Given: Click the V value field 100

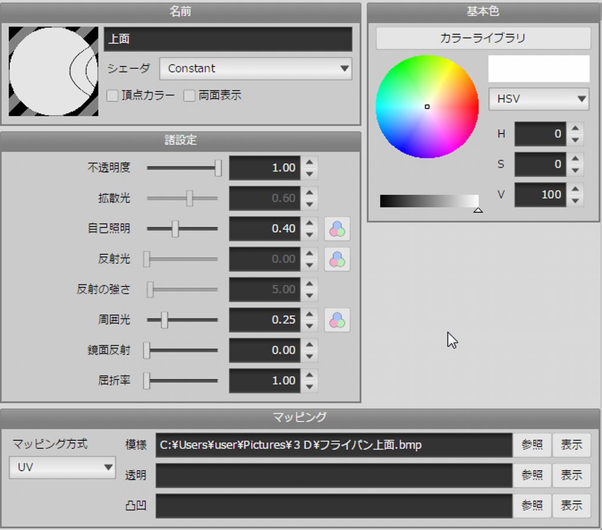Looking at the screenshot, I should point(540,194).
